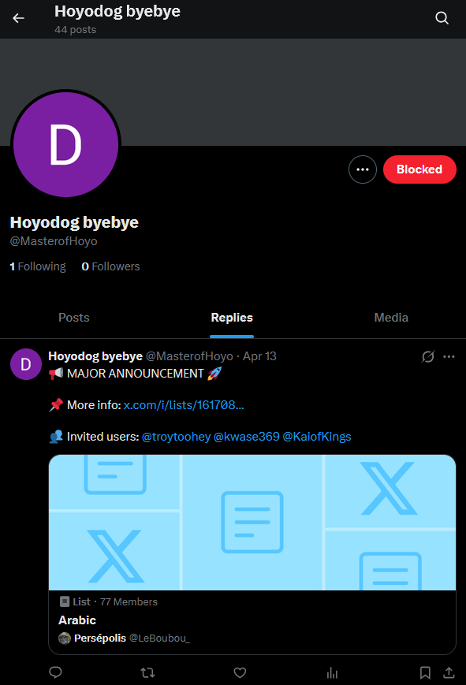Click the MAJOR ANNOUNCEMENT post text
This screenshot has width=466, height=685.
pyautogui.click(x=135, y=374)
